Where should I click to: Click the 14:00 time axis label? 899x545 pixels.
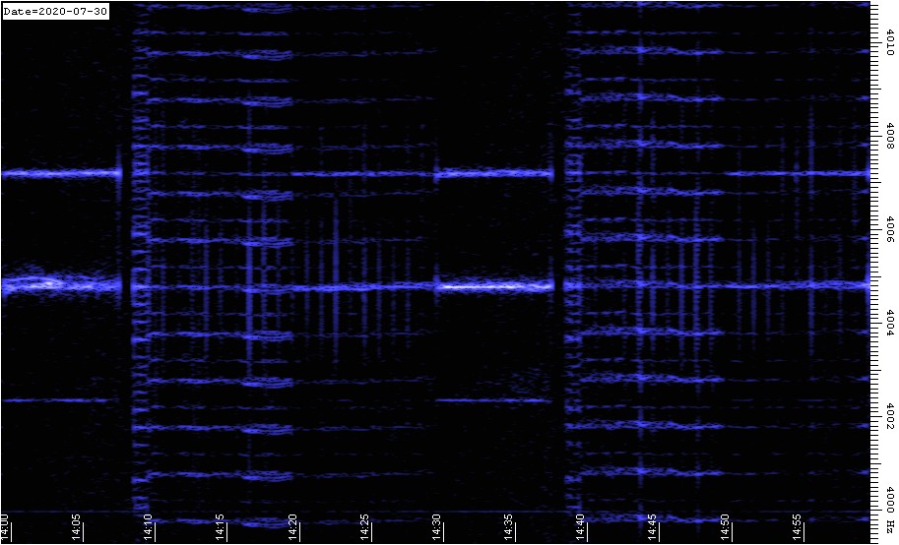click(5, 526)
